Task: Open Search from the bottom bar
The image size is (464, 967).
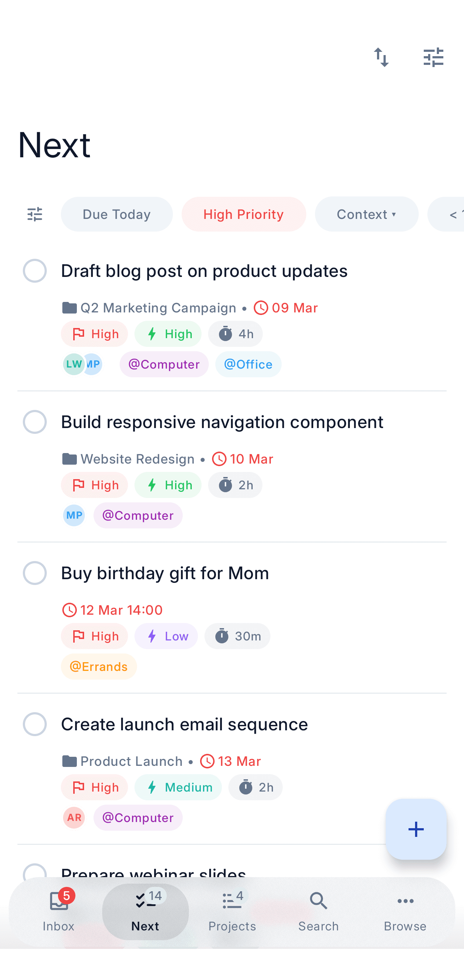Action: point(318,901)
